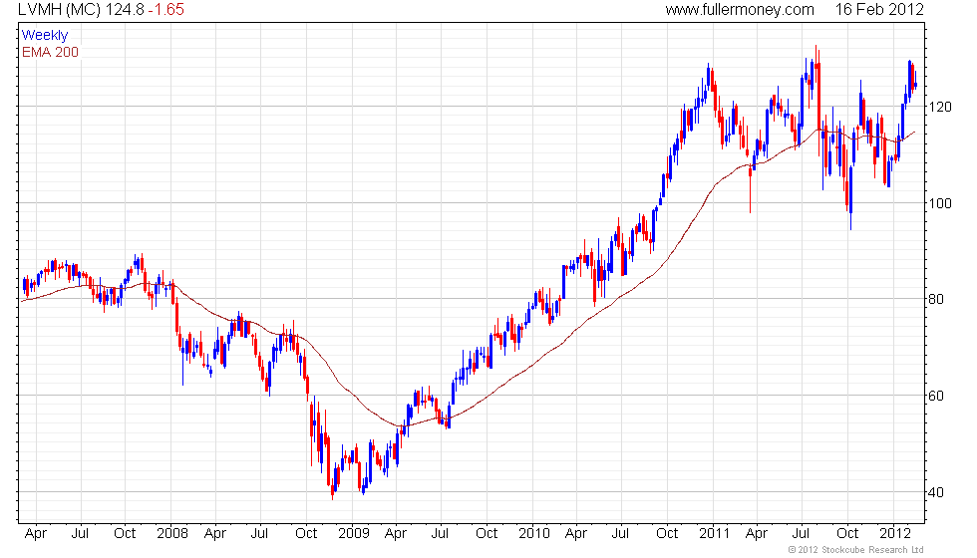Click the last price value 124.8
977x558 pixels.
click(x=126, y=9)
